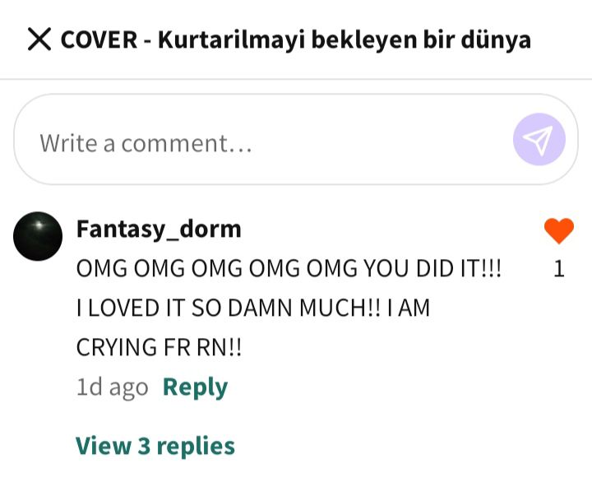
Task: Open Fantasy_dorm's round profile avatar
Action: (38, 236)
